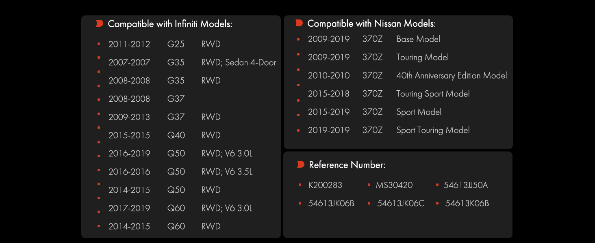Click the red bullet before 2009-2019 Base Model

click(x=298, y=39)
